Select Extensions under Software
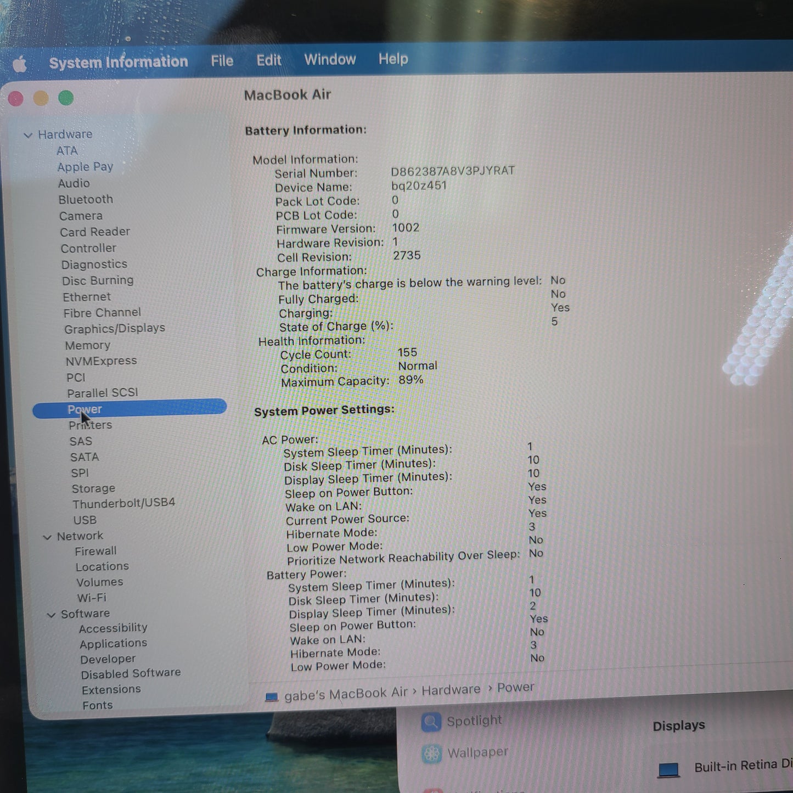Screen dimensions: 793x793 (111, 690)
